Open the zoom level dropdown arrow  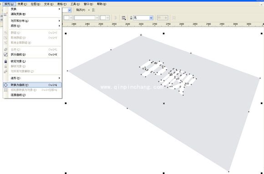point(69,10)
